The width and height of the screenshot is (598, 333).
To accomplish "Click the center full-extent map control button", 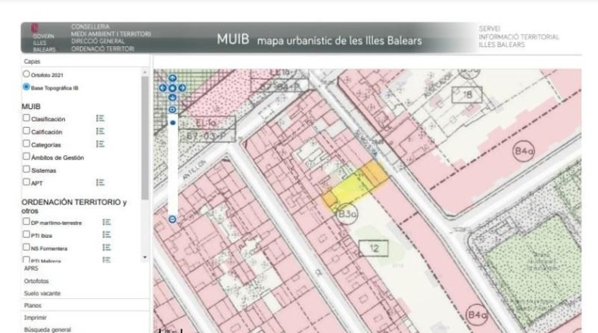I will [173, 88].
